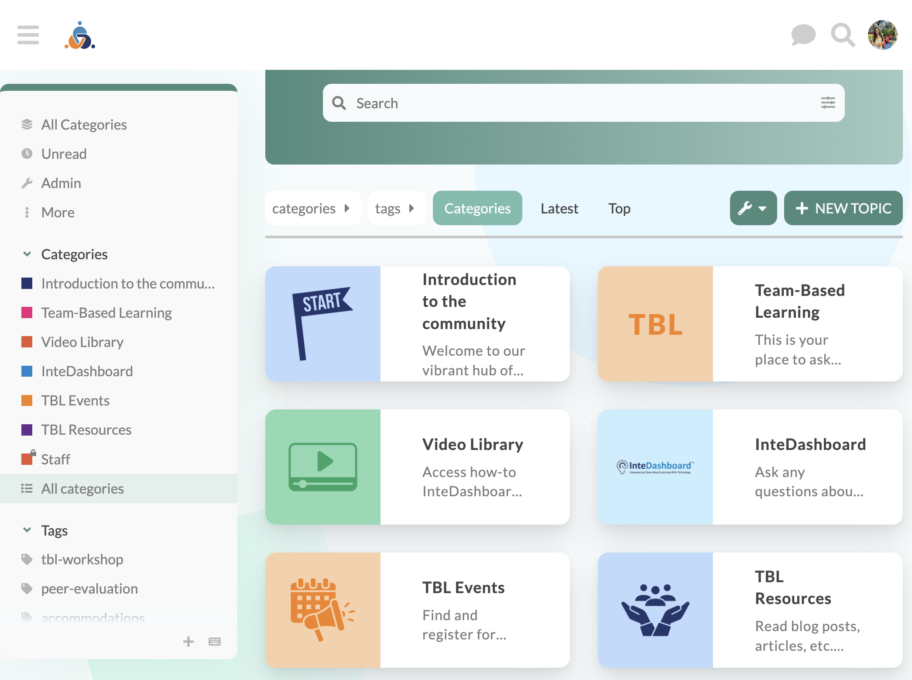Click the InteDashboard logo image
Image resolution: width=912 pixels, height=680 pixels.
[655, 467]
